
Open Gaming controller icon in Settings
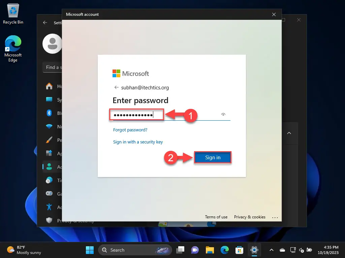pos(49,193)
